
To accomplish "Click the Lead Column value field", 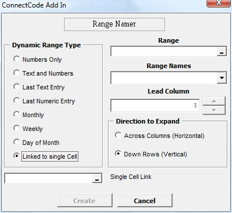I will point(155,105).
